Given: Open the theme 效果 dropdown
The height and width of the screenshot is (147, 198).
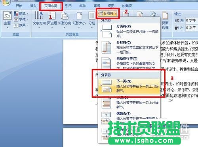Looking at the screenshot, I should pos(21,25).
